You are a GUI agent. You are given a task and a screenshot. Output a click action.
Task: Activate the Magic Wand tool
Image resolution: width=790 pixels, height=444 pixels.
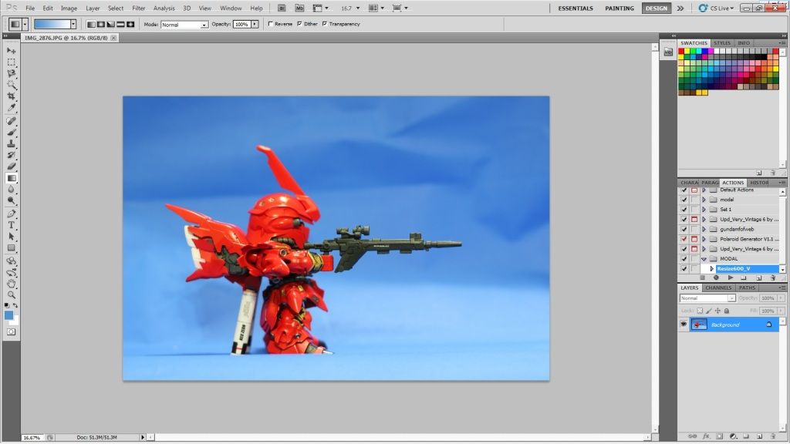click(x=11, y=85)
